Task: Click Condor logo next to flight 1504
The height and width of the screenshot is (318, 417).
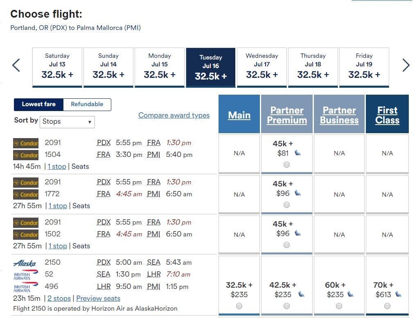Action: pos(26,155)
